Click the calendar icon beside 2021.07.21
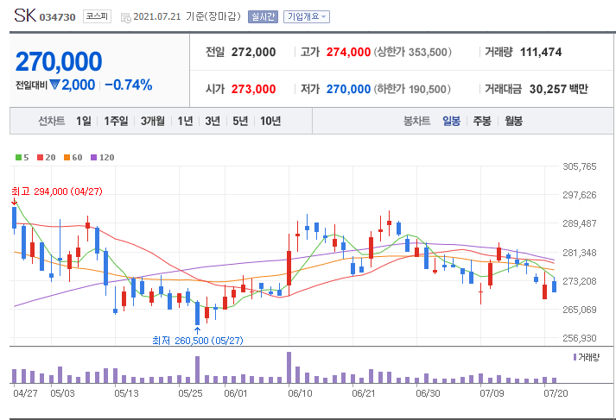Image resolution: width=616 pixels, height=420 pixels. (x=126, y=17)
